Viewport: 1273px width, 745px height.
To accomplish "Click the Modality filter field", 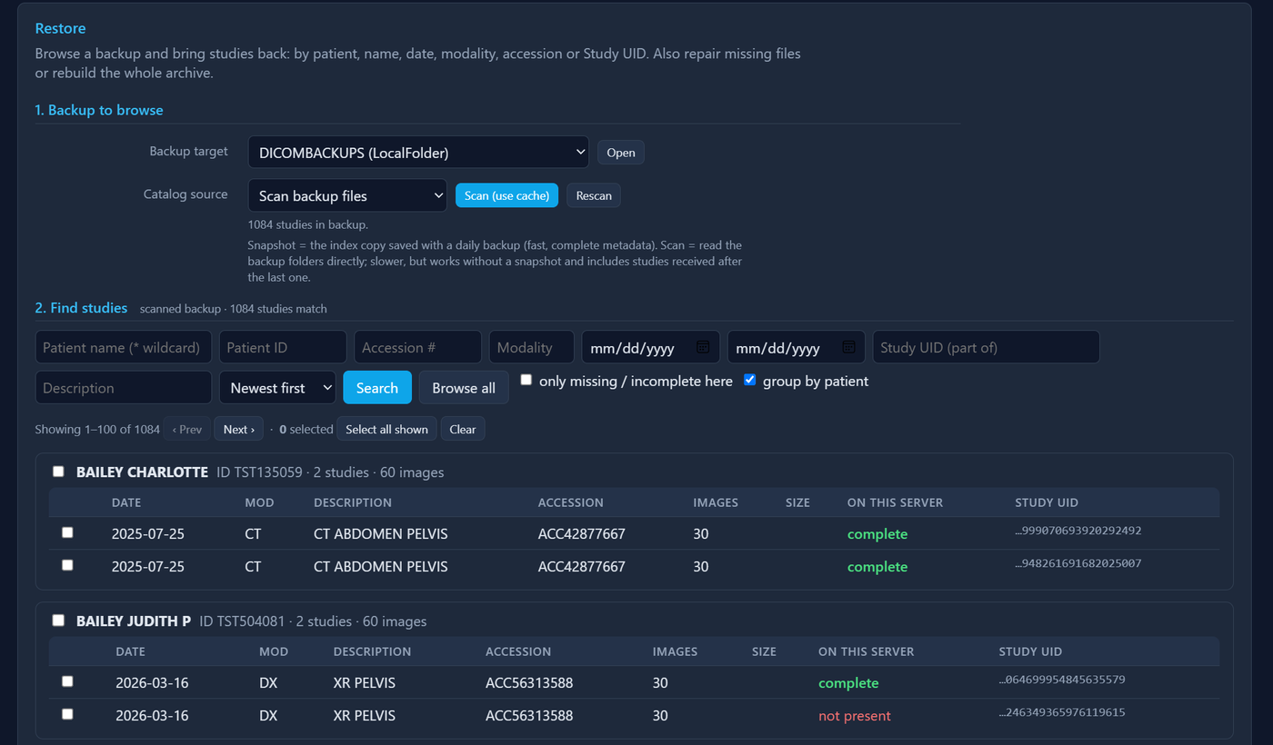I will tap(532, 347).
